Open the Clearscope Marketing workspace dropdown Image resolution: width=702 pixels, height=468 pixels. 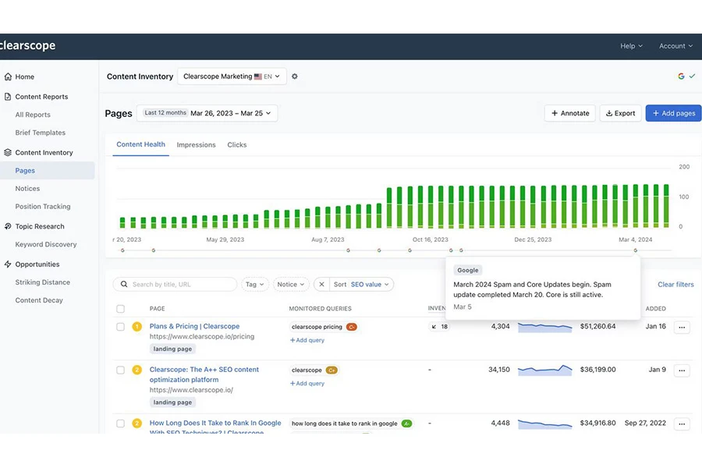pos(232,76)
